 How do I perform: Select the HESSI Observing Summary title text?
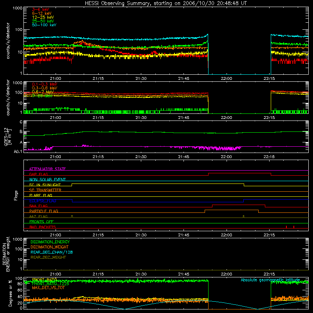coord(165,3)
